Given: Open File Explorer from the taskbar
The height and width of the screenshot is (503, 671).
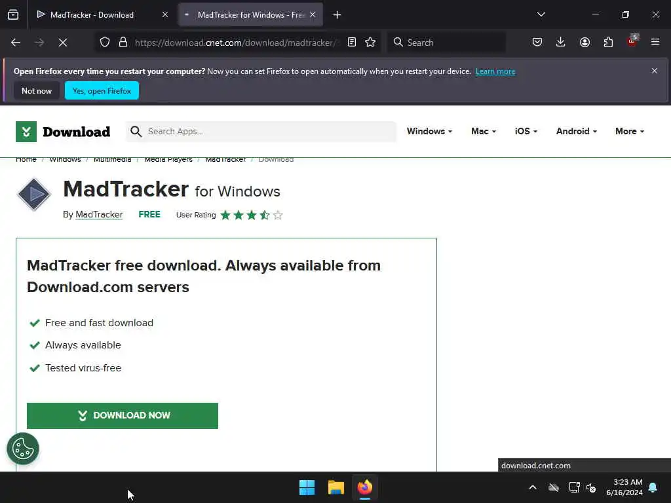Looking at the screenshot, I should pos(336,487).
